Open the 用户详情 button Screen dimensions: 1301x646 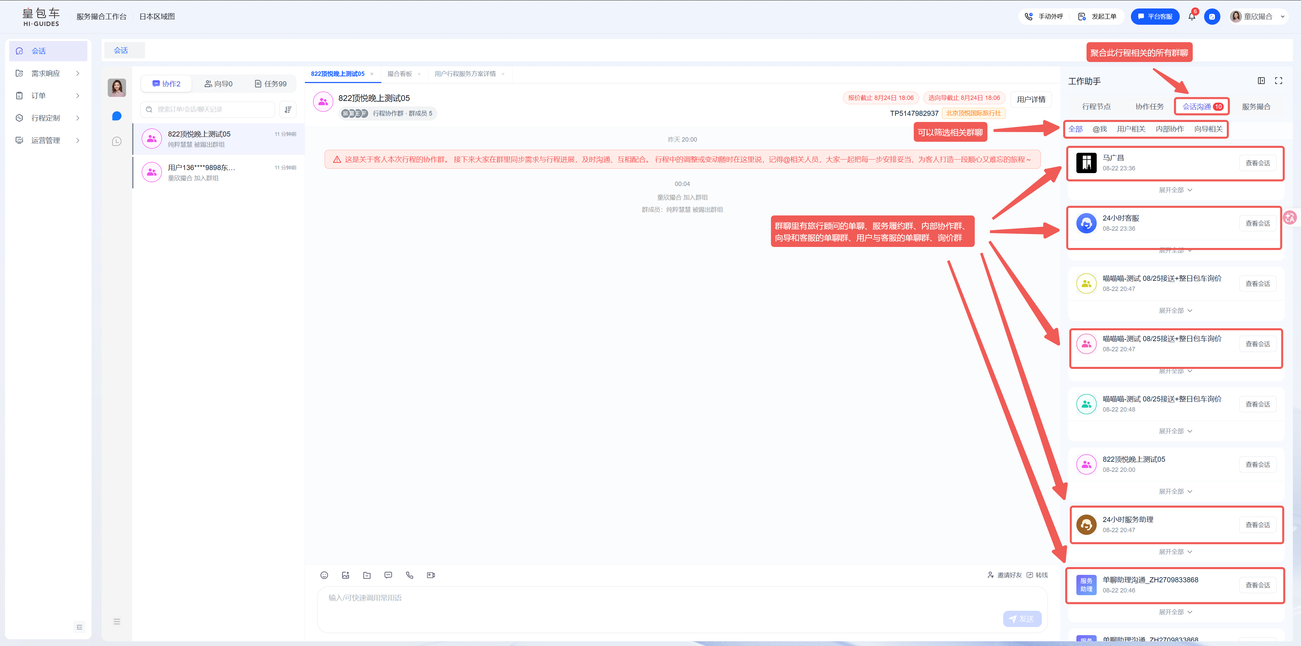(1031, 100)
